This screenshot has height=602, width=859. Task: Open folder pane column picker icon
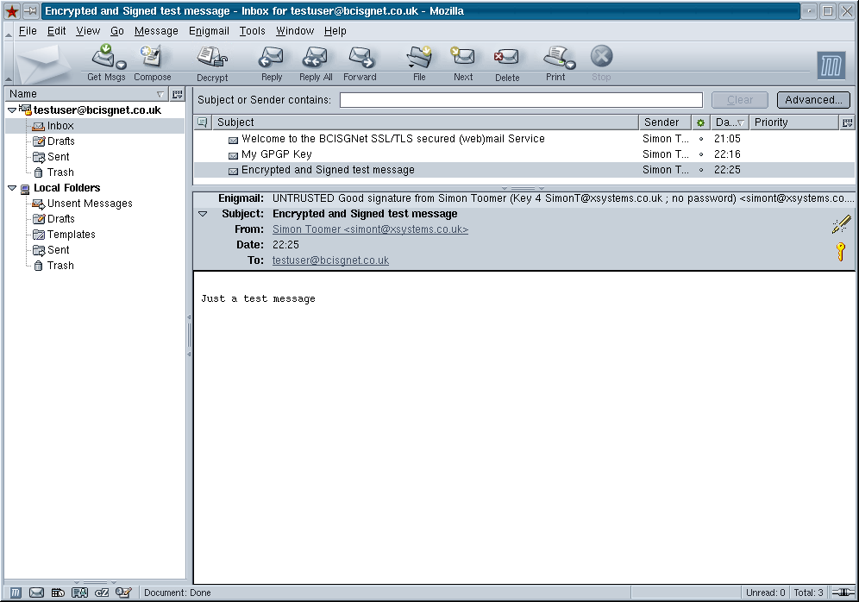click(x=177, y=94)
